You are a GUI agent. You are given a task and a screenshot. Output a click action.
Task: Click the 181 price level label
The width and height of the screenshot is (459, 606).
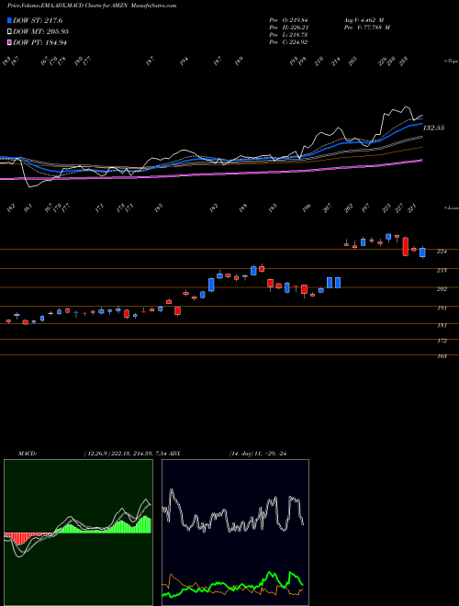point(442,325)
